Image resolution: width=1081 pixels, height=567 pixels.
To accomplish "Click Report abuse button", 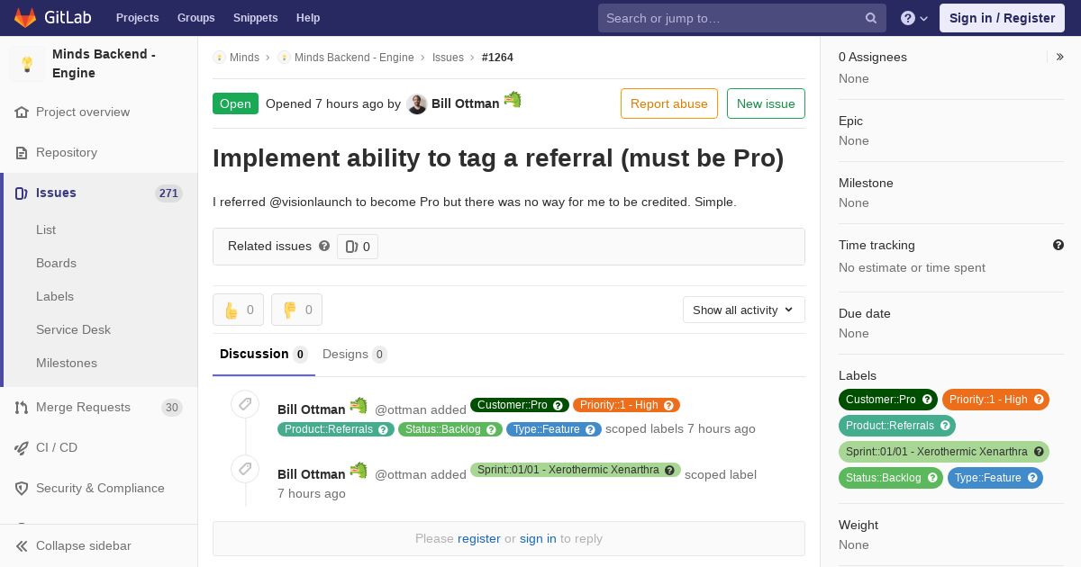I will (x=669, y=103).
